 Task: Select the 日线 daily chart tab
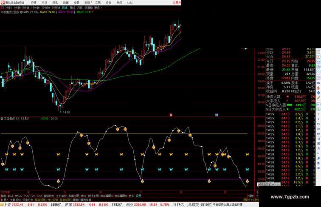[65, 8]
